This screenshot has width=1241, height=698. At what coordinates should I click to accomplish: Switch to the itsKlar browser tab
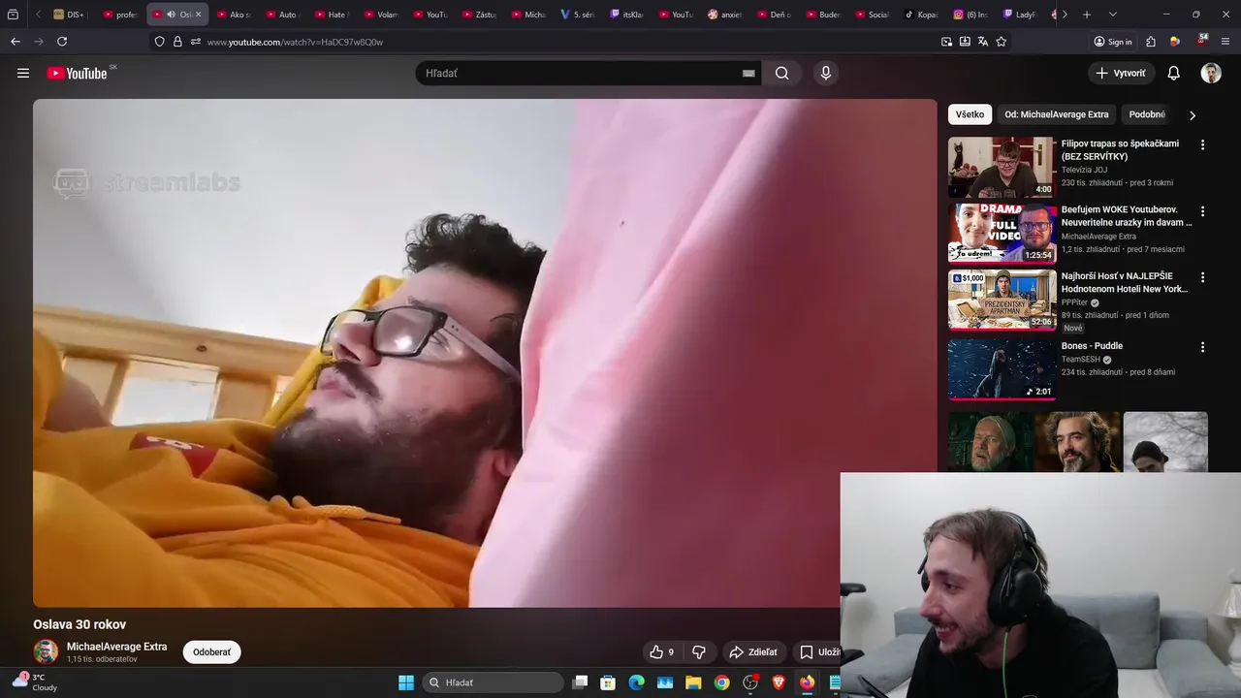(627, 15)
